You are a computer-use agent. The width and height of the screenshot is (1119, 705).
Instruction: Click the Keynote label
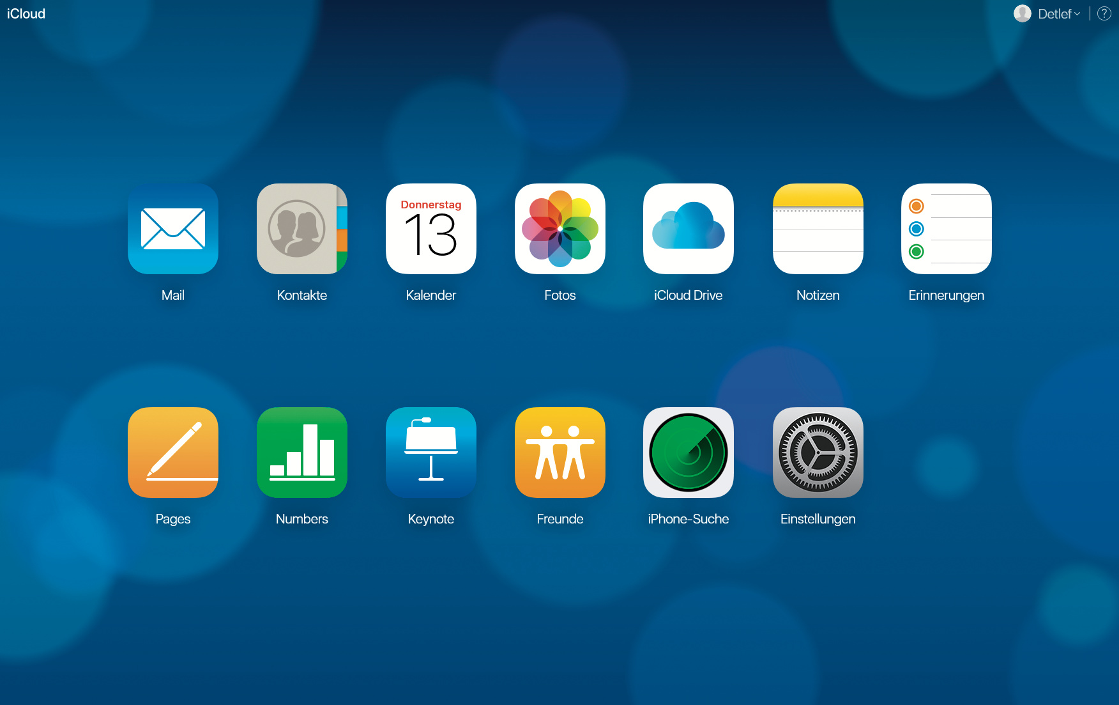pos(431,519)
